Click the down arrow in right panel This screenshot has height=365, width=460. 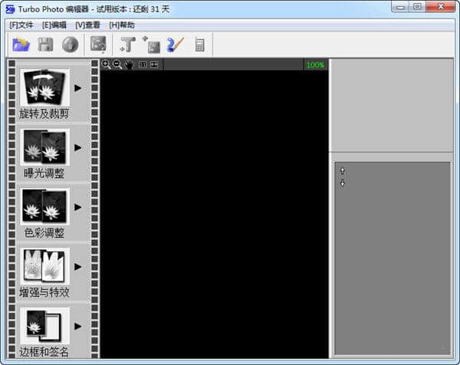click(x=343, y=183)
